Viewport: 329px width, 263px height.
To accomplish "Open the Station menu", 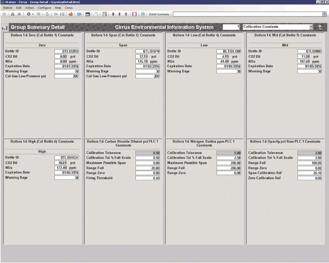I will click(x=7, y=8).
